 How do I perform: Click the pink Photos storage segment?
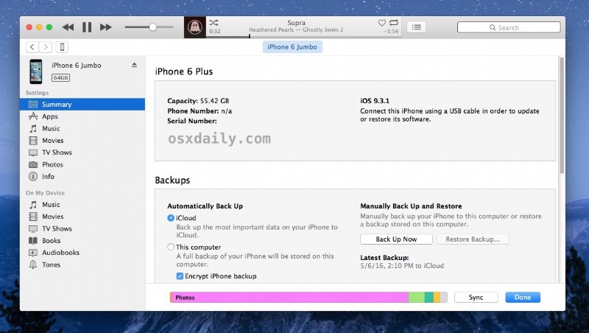(290, 298)
